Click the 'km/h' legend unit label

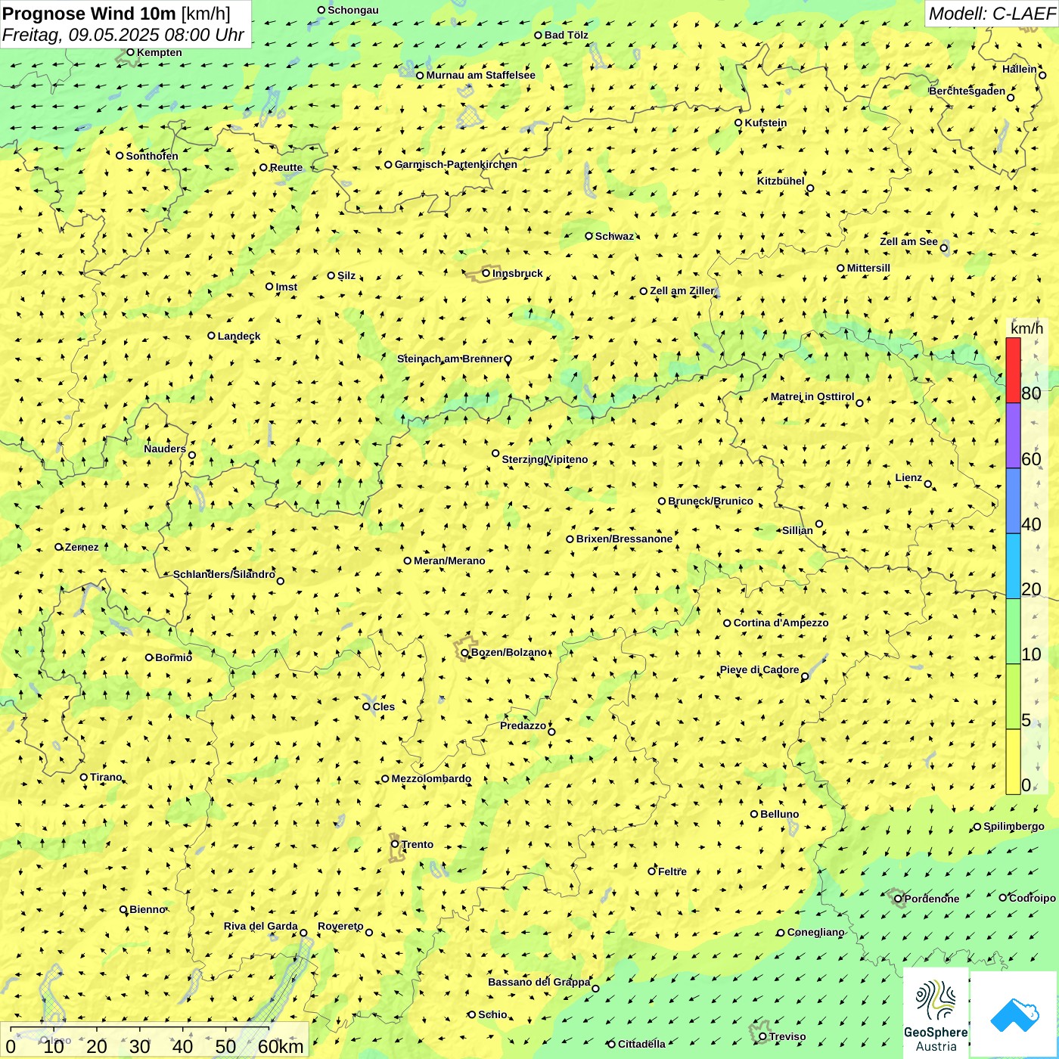pos(1026,328)
